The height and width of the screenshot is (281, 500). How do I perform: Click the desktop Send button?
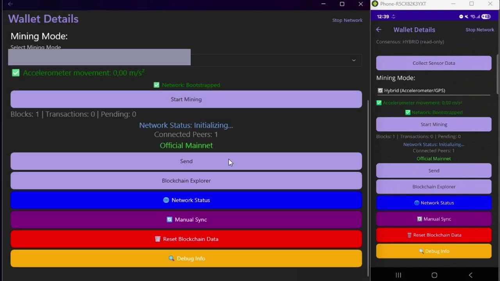tap(186, 161)
